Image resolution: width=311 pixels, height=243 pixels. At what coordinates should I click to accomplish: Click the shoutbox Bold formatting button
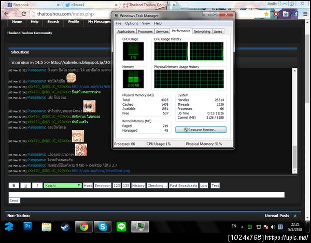pyautogui.click(x=13, y=185)
